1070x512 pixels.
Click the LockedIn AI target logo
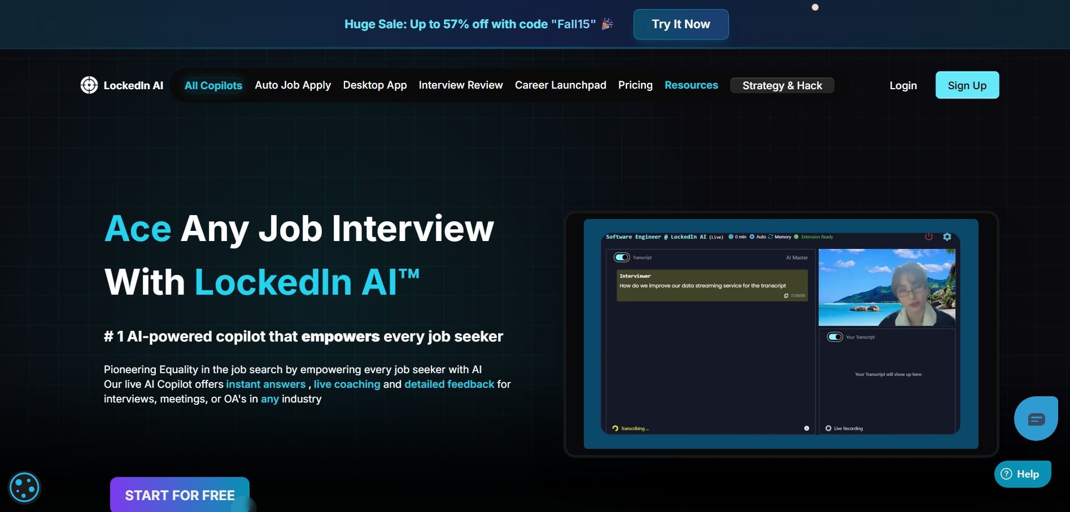pyautogui.click(x=89, y=85)
